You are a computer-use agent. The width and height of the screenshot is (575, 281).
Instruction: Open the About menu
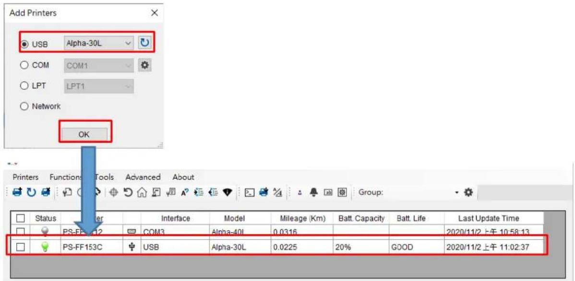click(183, 177)
